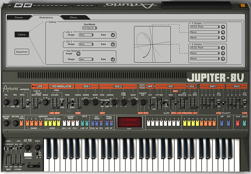Click the LFO WAVE selector knob
The height and width of the screenshot is (174, 251).
(x=45, y=102)
